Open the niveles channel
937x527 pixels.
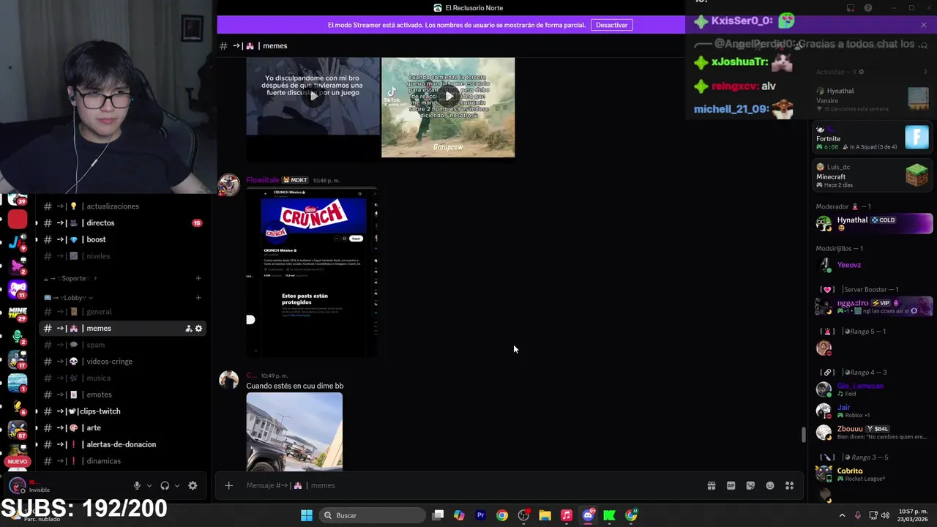[123, 256]
